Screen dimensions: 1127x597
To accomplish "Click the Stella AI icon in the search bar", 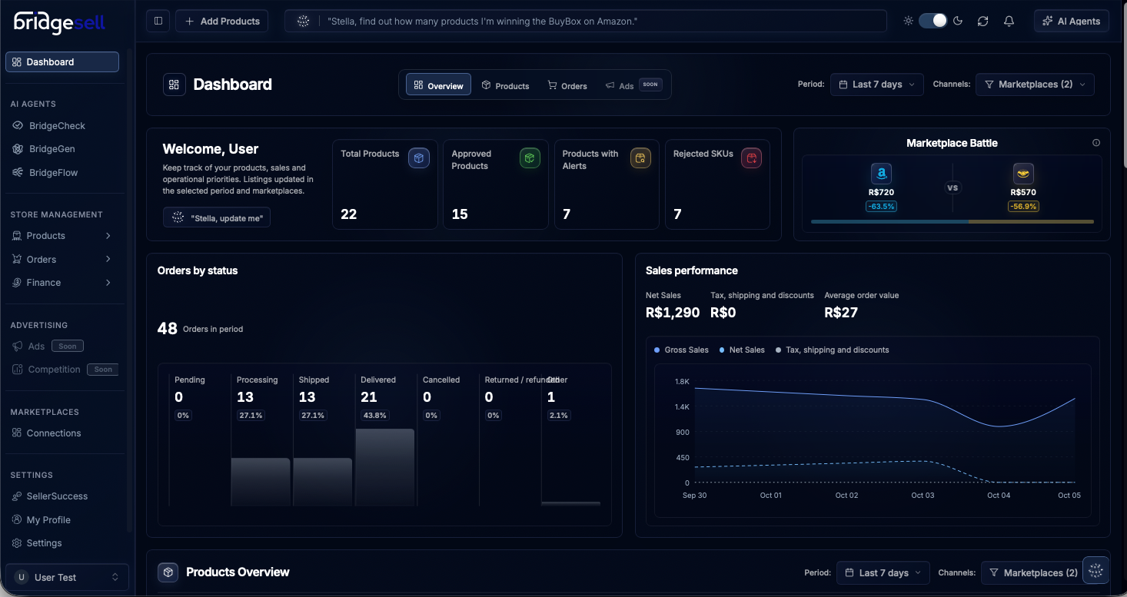I will [x=304, y=22].
